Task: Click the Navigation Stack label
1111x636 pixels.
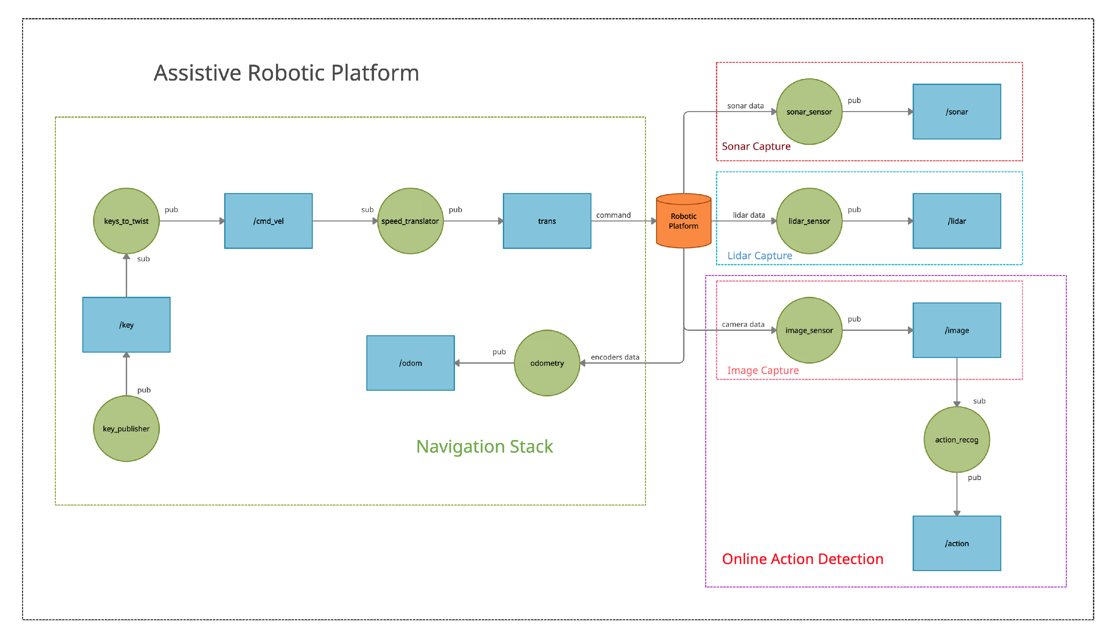Action: [484, 446]
